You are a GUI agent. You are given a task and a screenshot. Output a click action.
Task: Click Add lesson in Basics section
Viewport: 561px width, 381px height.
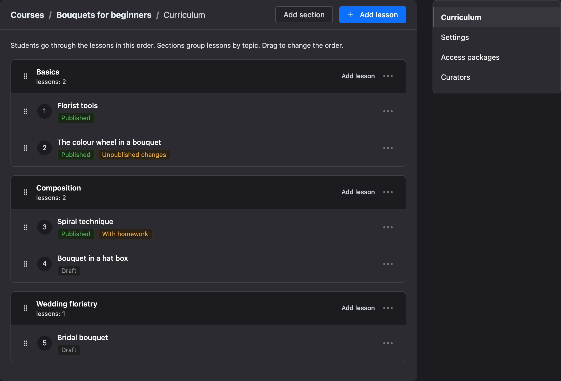[x=354, y=76]
